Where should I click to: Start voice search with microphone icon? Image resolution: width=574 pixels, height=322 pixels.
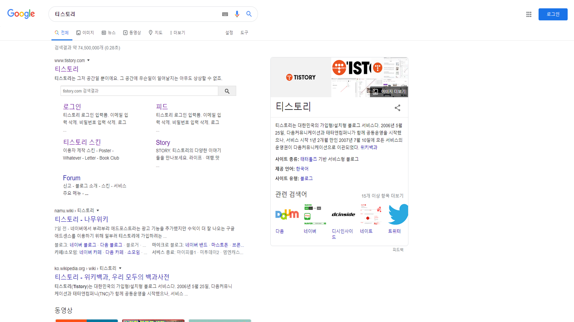click(x=237, y=14)
